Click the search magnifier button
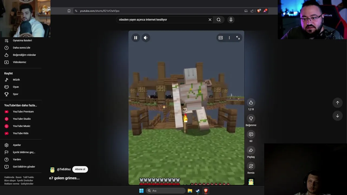Viewport: 347px width, 195px height. (219, 19)
